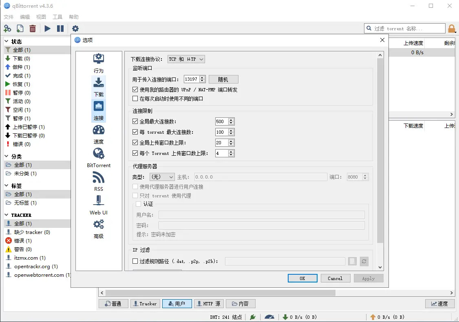Click the status bar download speed indicator
The width and height of the screenshot is (459, 322).
[300, 317]
